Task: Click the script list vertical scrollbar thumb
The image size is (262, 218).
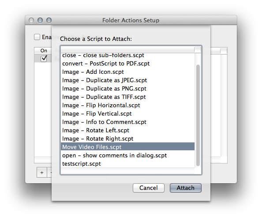Action: coord(198,116)
